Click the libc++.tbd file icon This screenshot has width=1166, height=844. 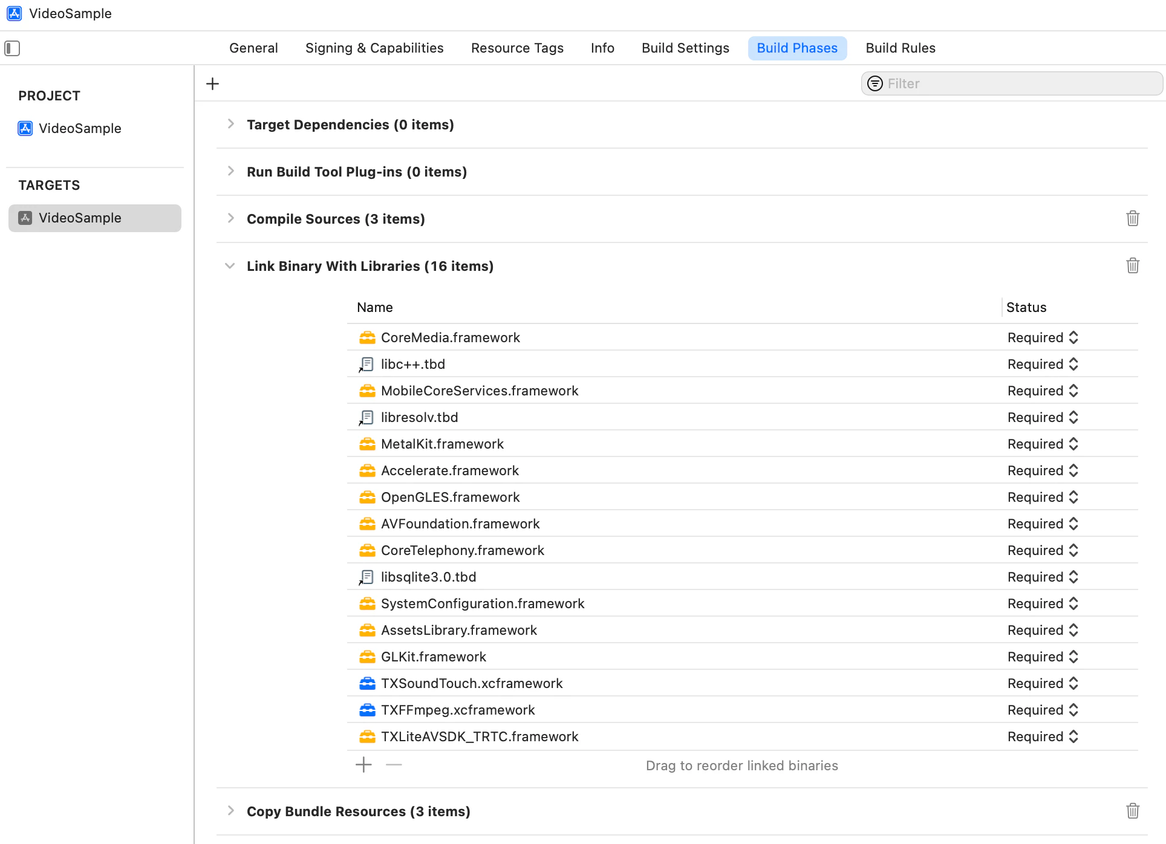coord(366,365)
